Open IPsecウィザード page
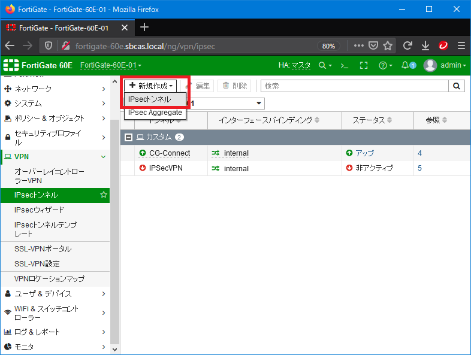This screenshot has height=355, width=471. pos(55,210)
